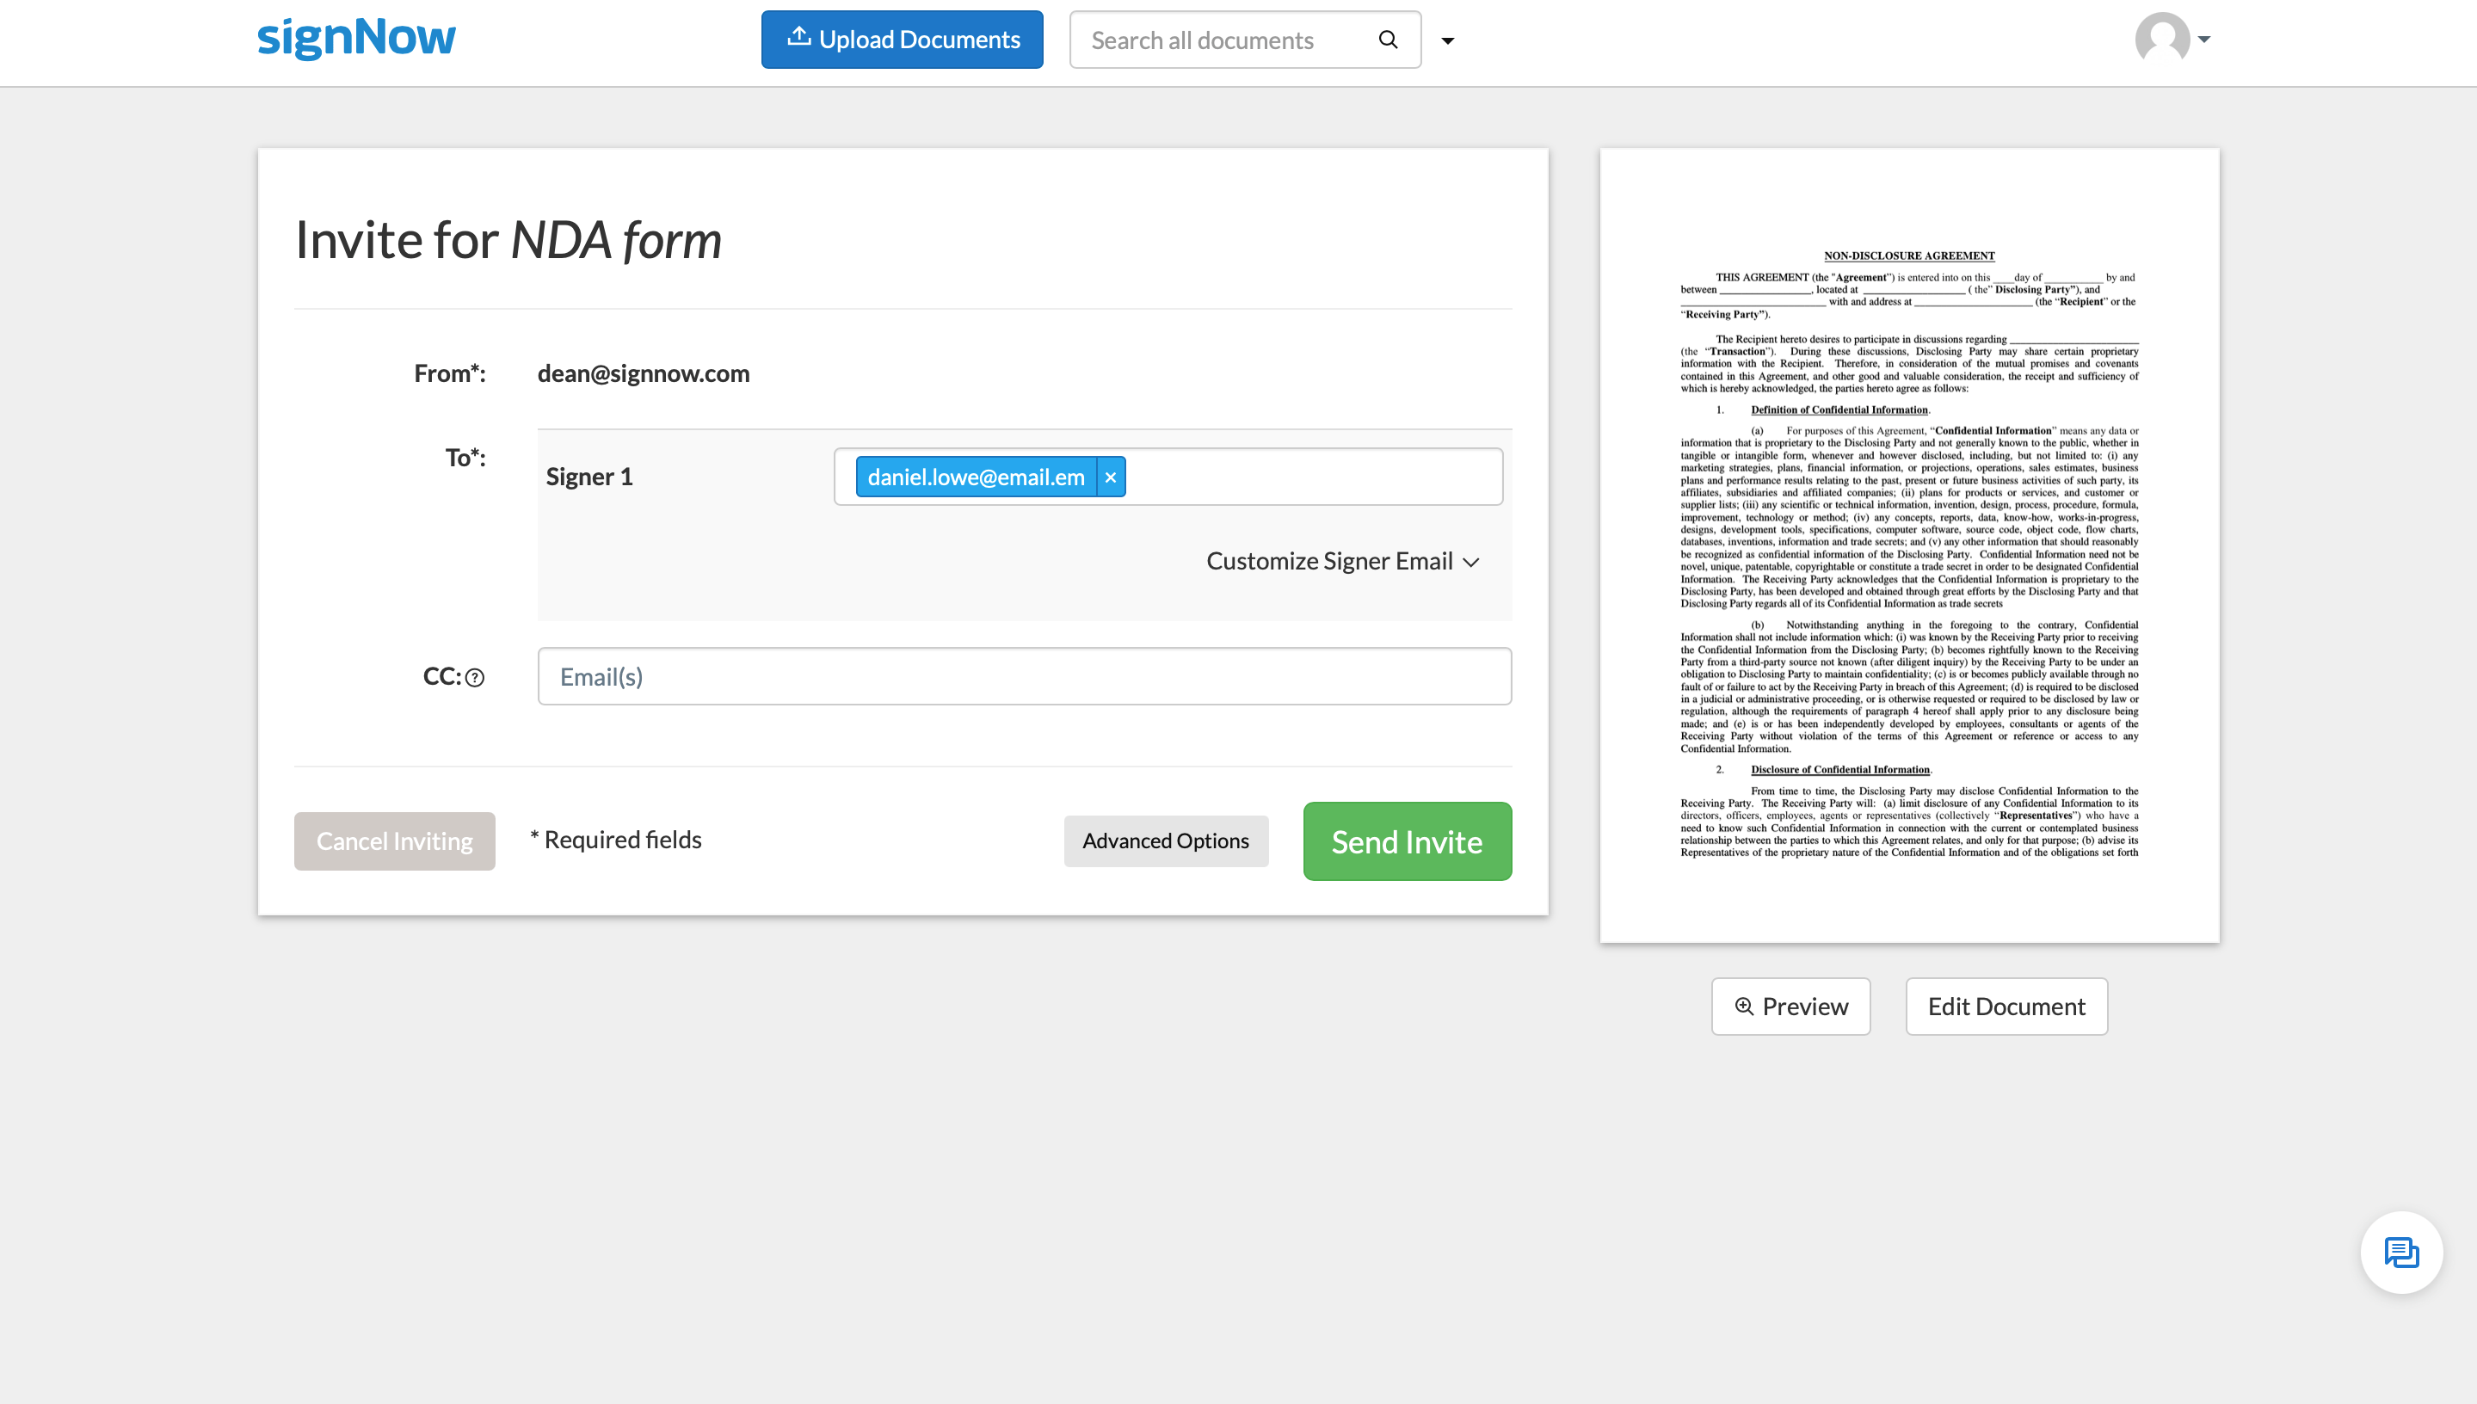The image size is (2477, 1404).
Task: Expand the Customize Signer Email section
Action: [1344, 560]
